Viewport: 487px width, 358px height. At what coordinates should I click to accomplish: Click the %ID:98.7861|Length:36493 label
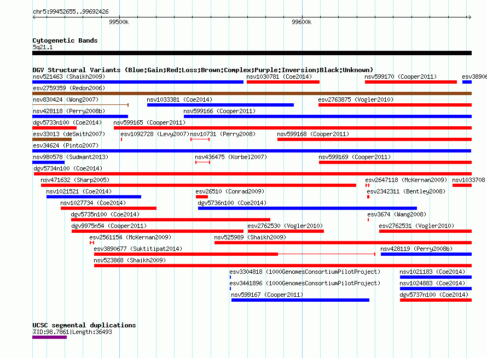pos(72,332)
